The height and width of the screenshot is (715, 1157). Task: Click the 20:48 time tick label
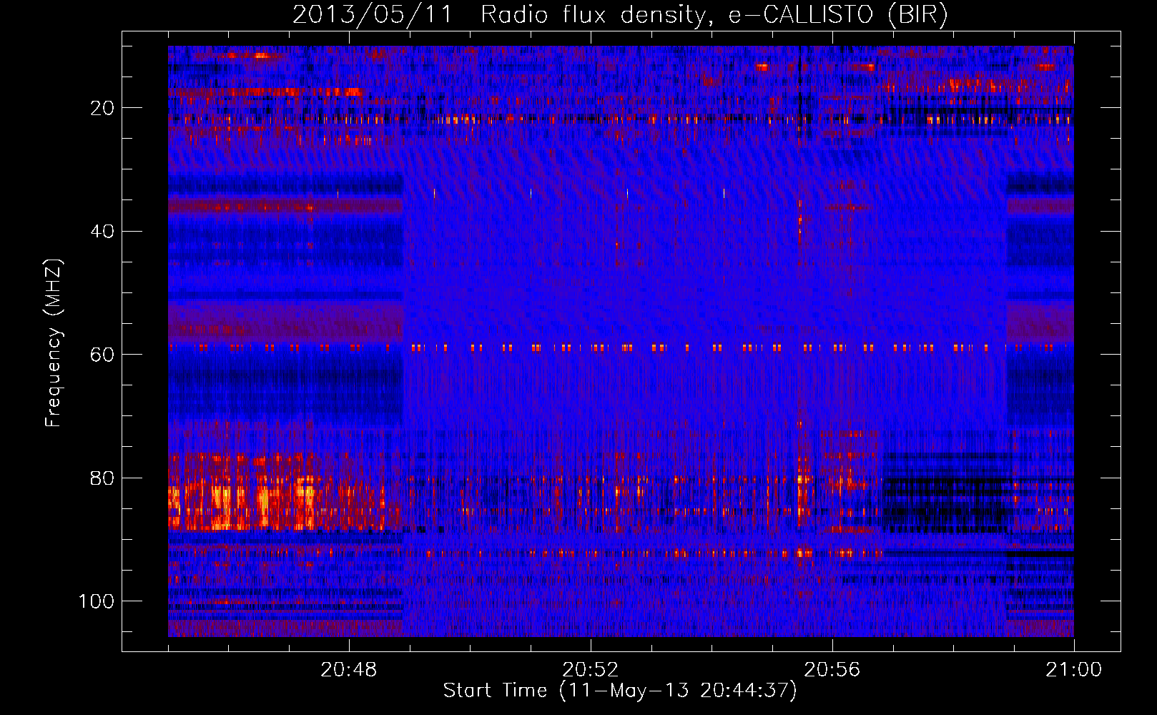click(349, 670)
